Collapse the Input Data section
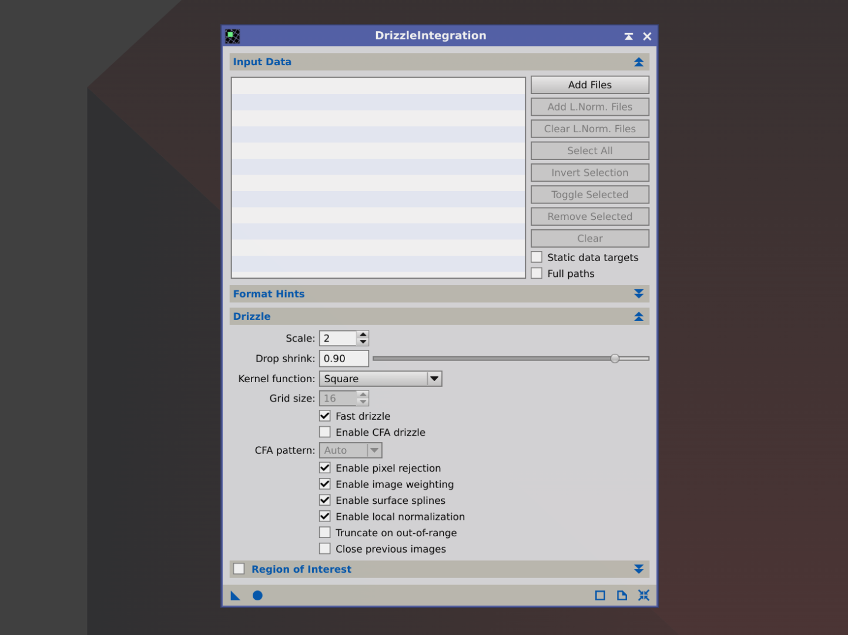This screenshot has height=635, width=848. tap(639, 62)
